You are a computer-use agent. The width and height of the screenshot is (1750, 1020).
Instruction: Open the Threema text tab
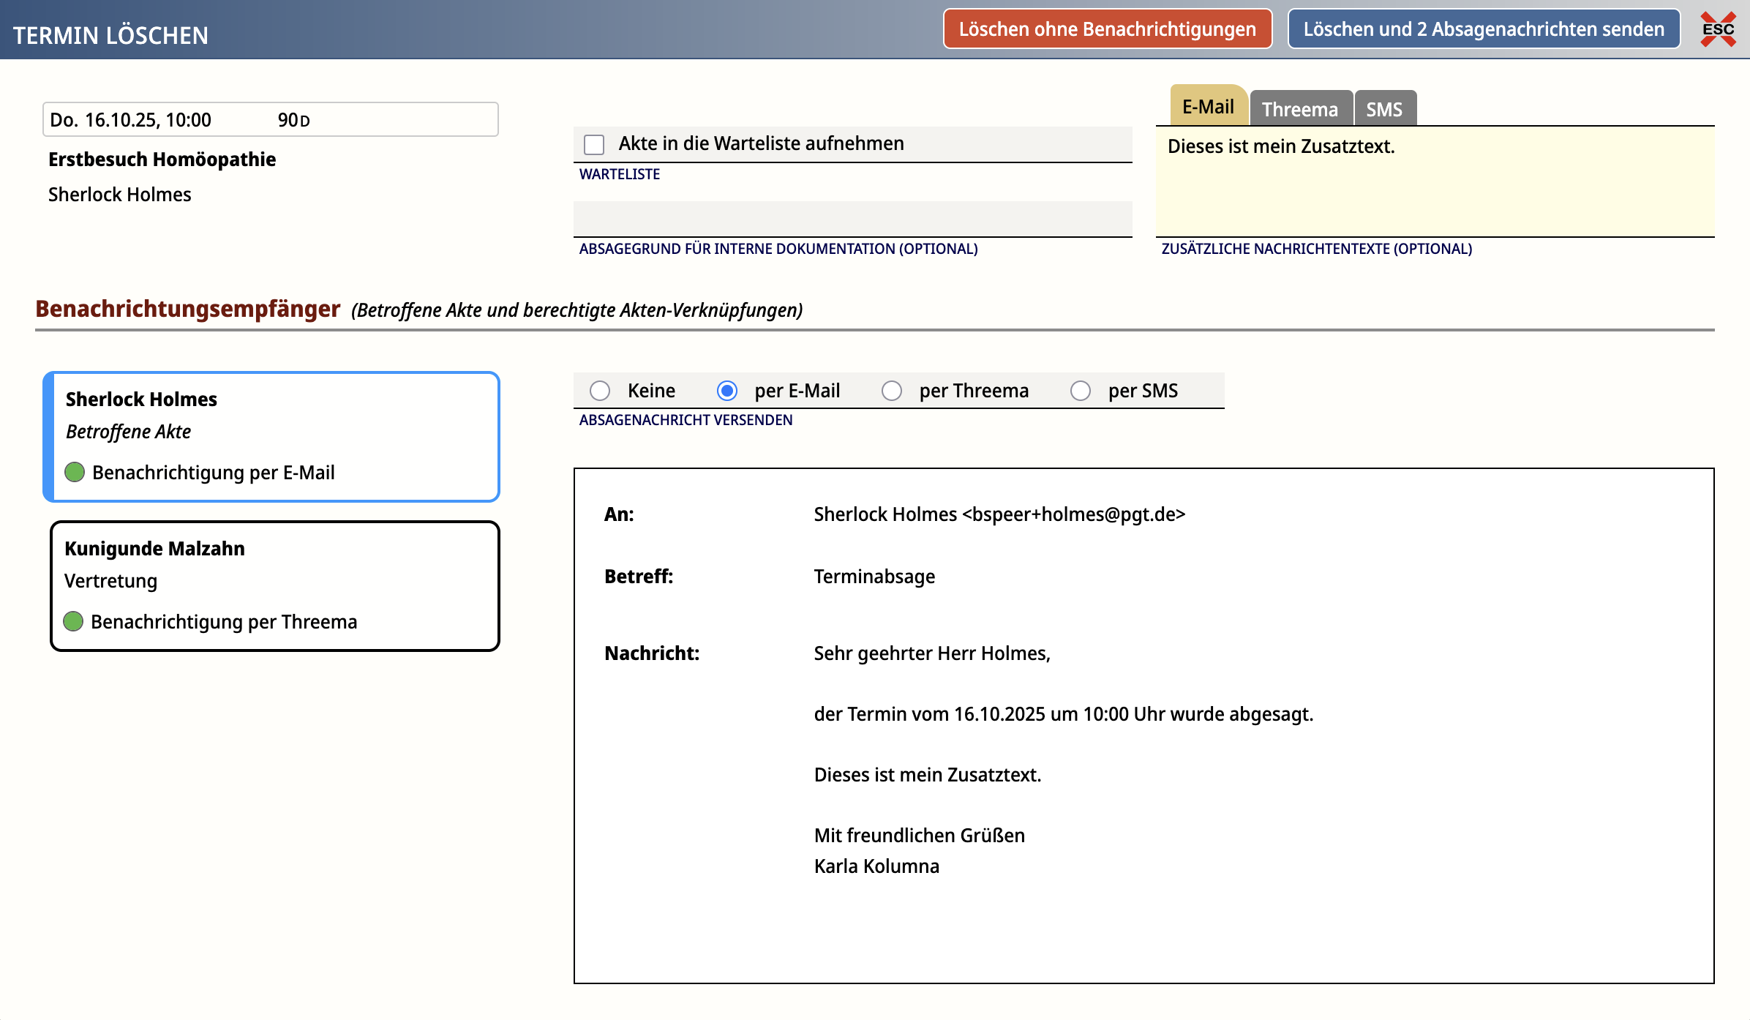pyautogui.click(x=1300, y=109)
